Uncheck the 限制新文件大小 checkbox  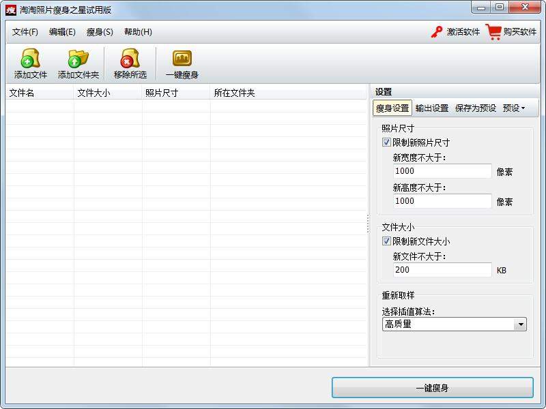[x=386, y=241]
